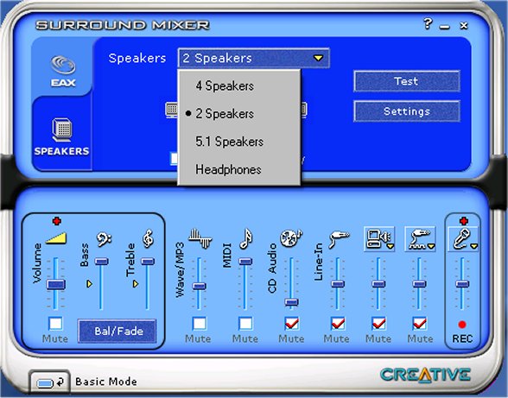Image resolution: width=508 pixels, height=398 pixels.
Task: Click the Line-In plug icon
Action: [x=339, y=239]
